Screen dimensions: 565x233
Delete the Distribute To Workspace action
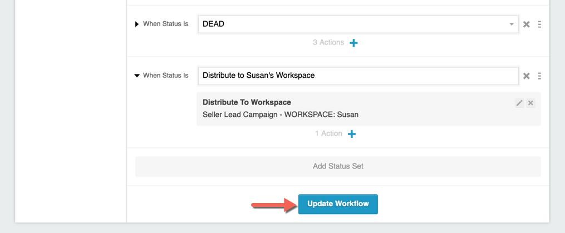tap(530, 103)
